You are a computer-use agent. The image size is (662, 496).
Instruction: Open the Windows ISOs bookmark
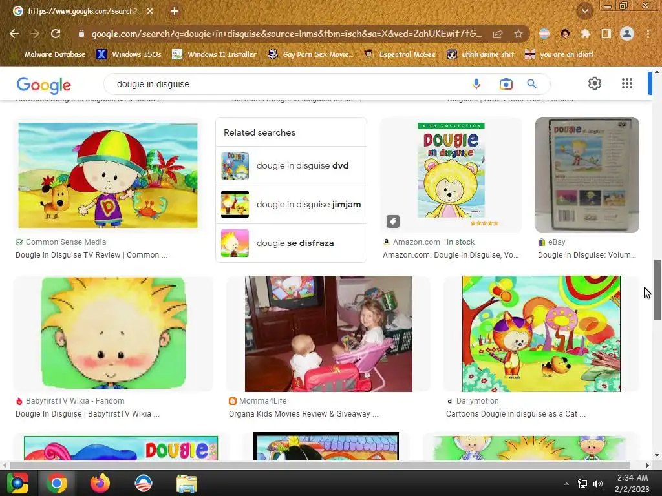click(129, 54)
